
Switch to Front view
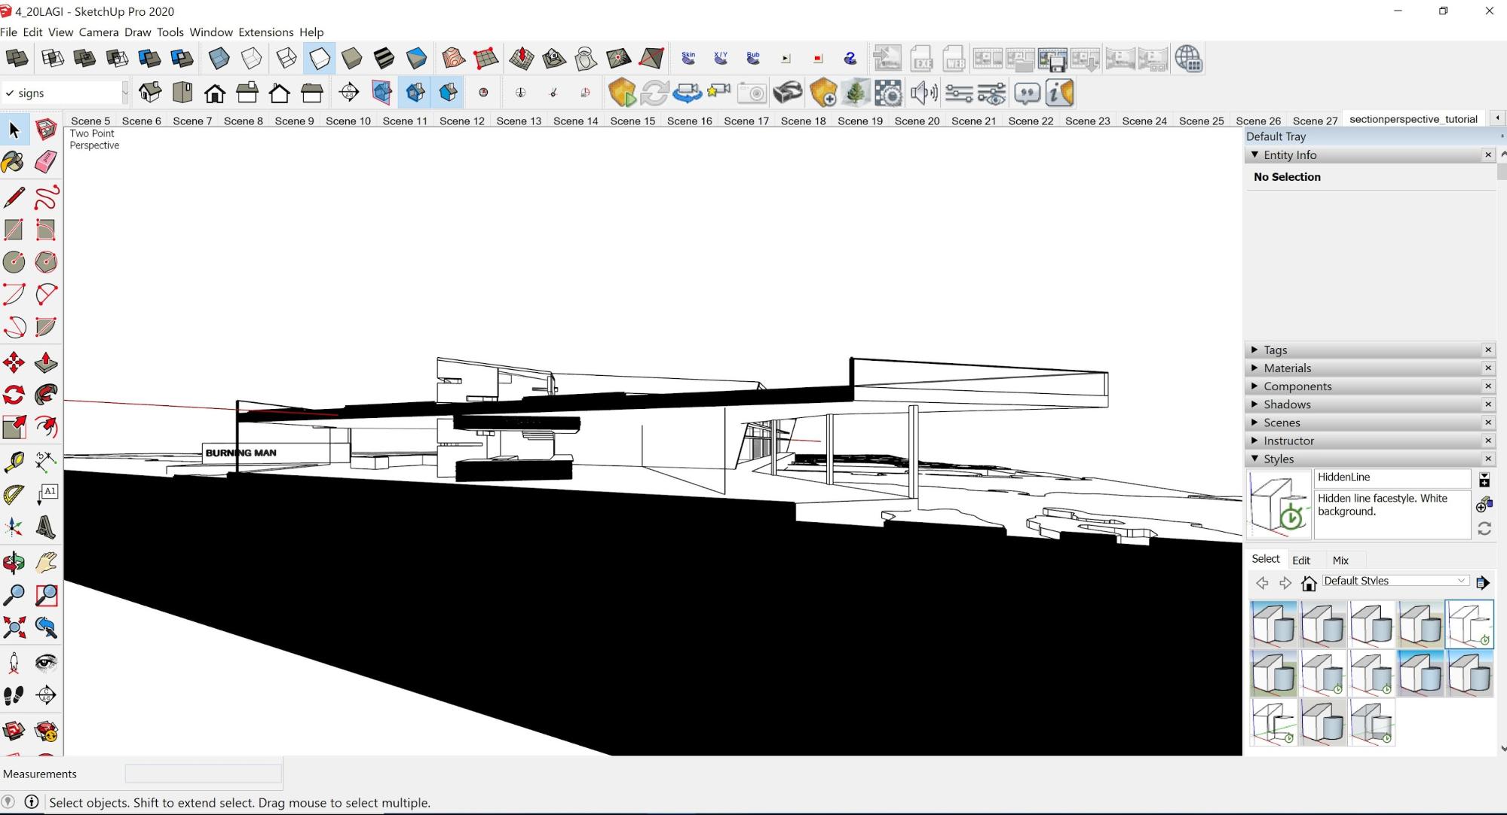pyautogui.click(x=215, y=93)
